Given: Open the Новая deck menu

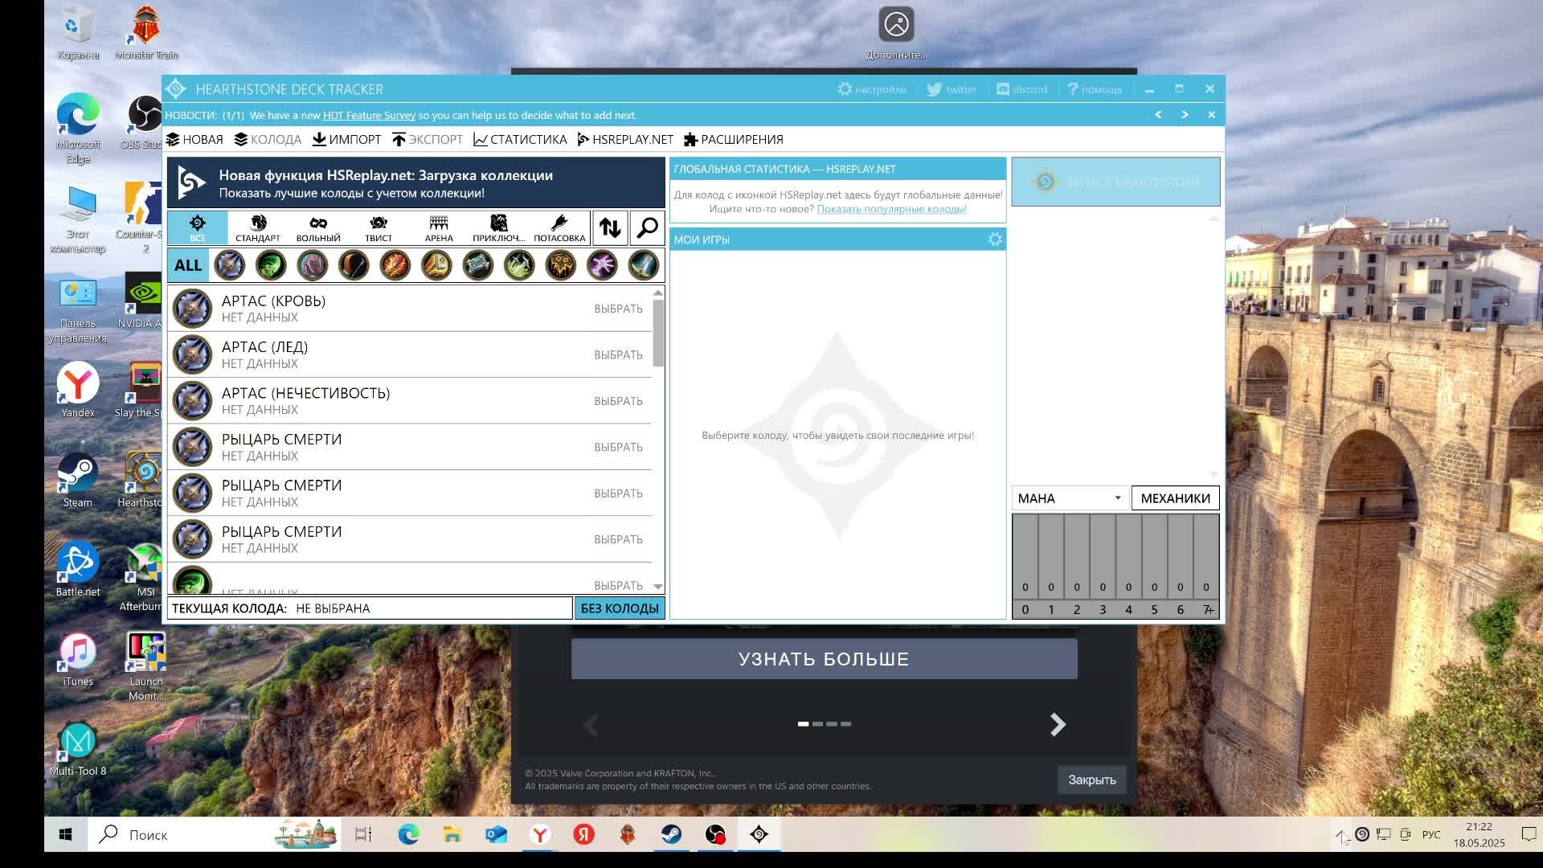Looking at the screenshot, I should point(194,140).
